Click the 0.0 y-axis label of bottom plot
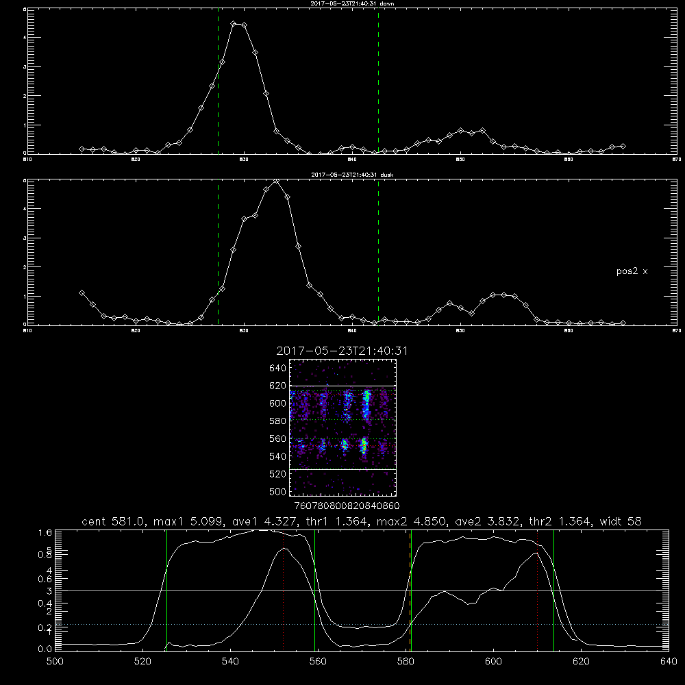685x685 pixels. 45,649
